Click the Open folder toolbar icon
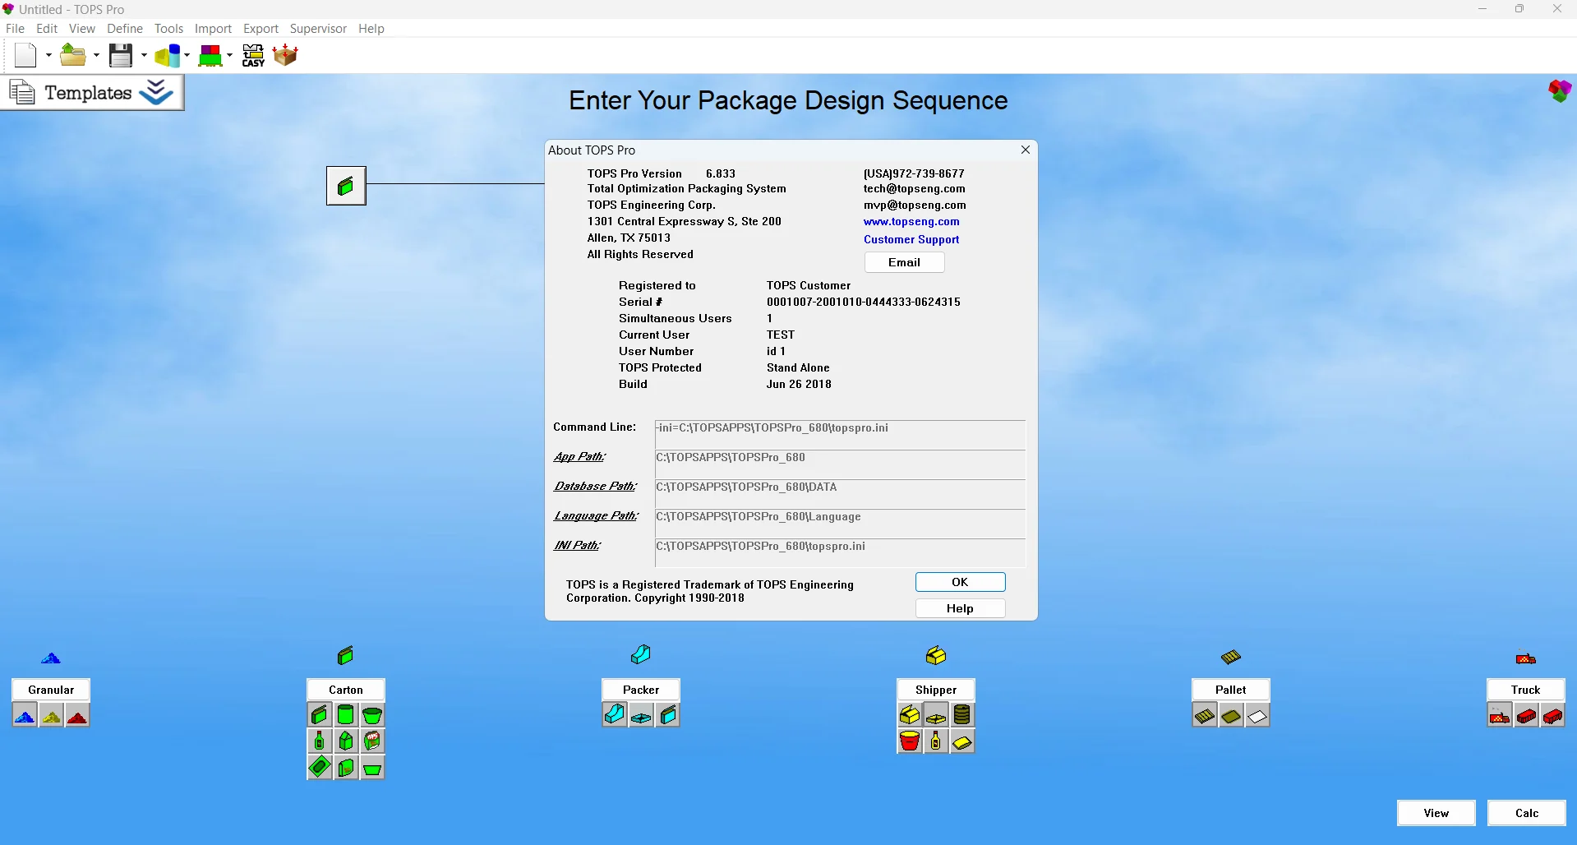The height and width of the screenshot is (845, 1577). 73,55
